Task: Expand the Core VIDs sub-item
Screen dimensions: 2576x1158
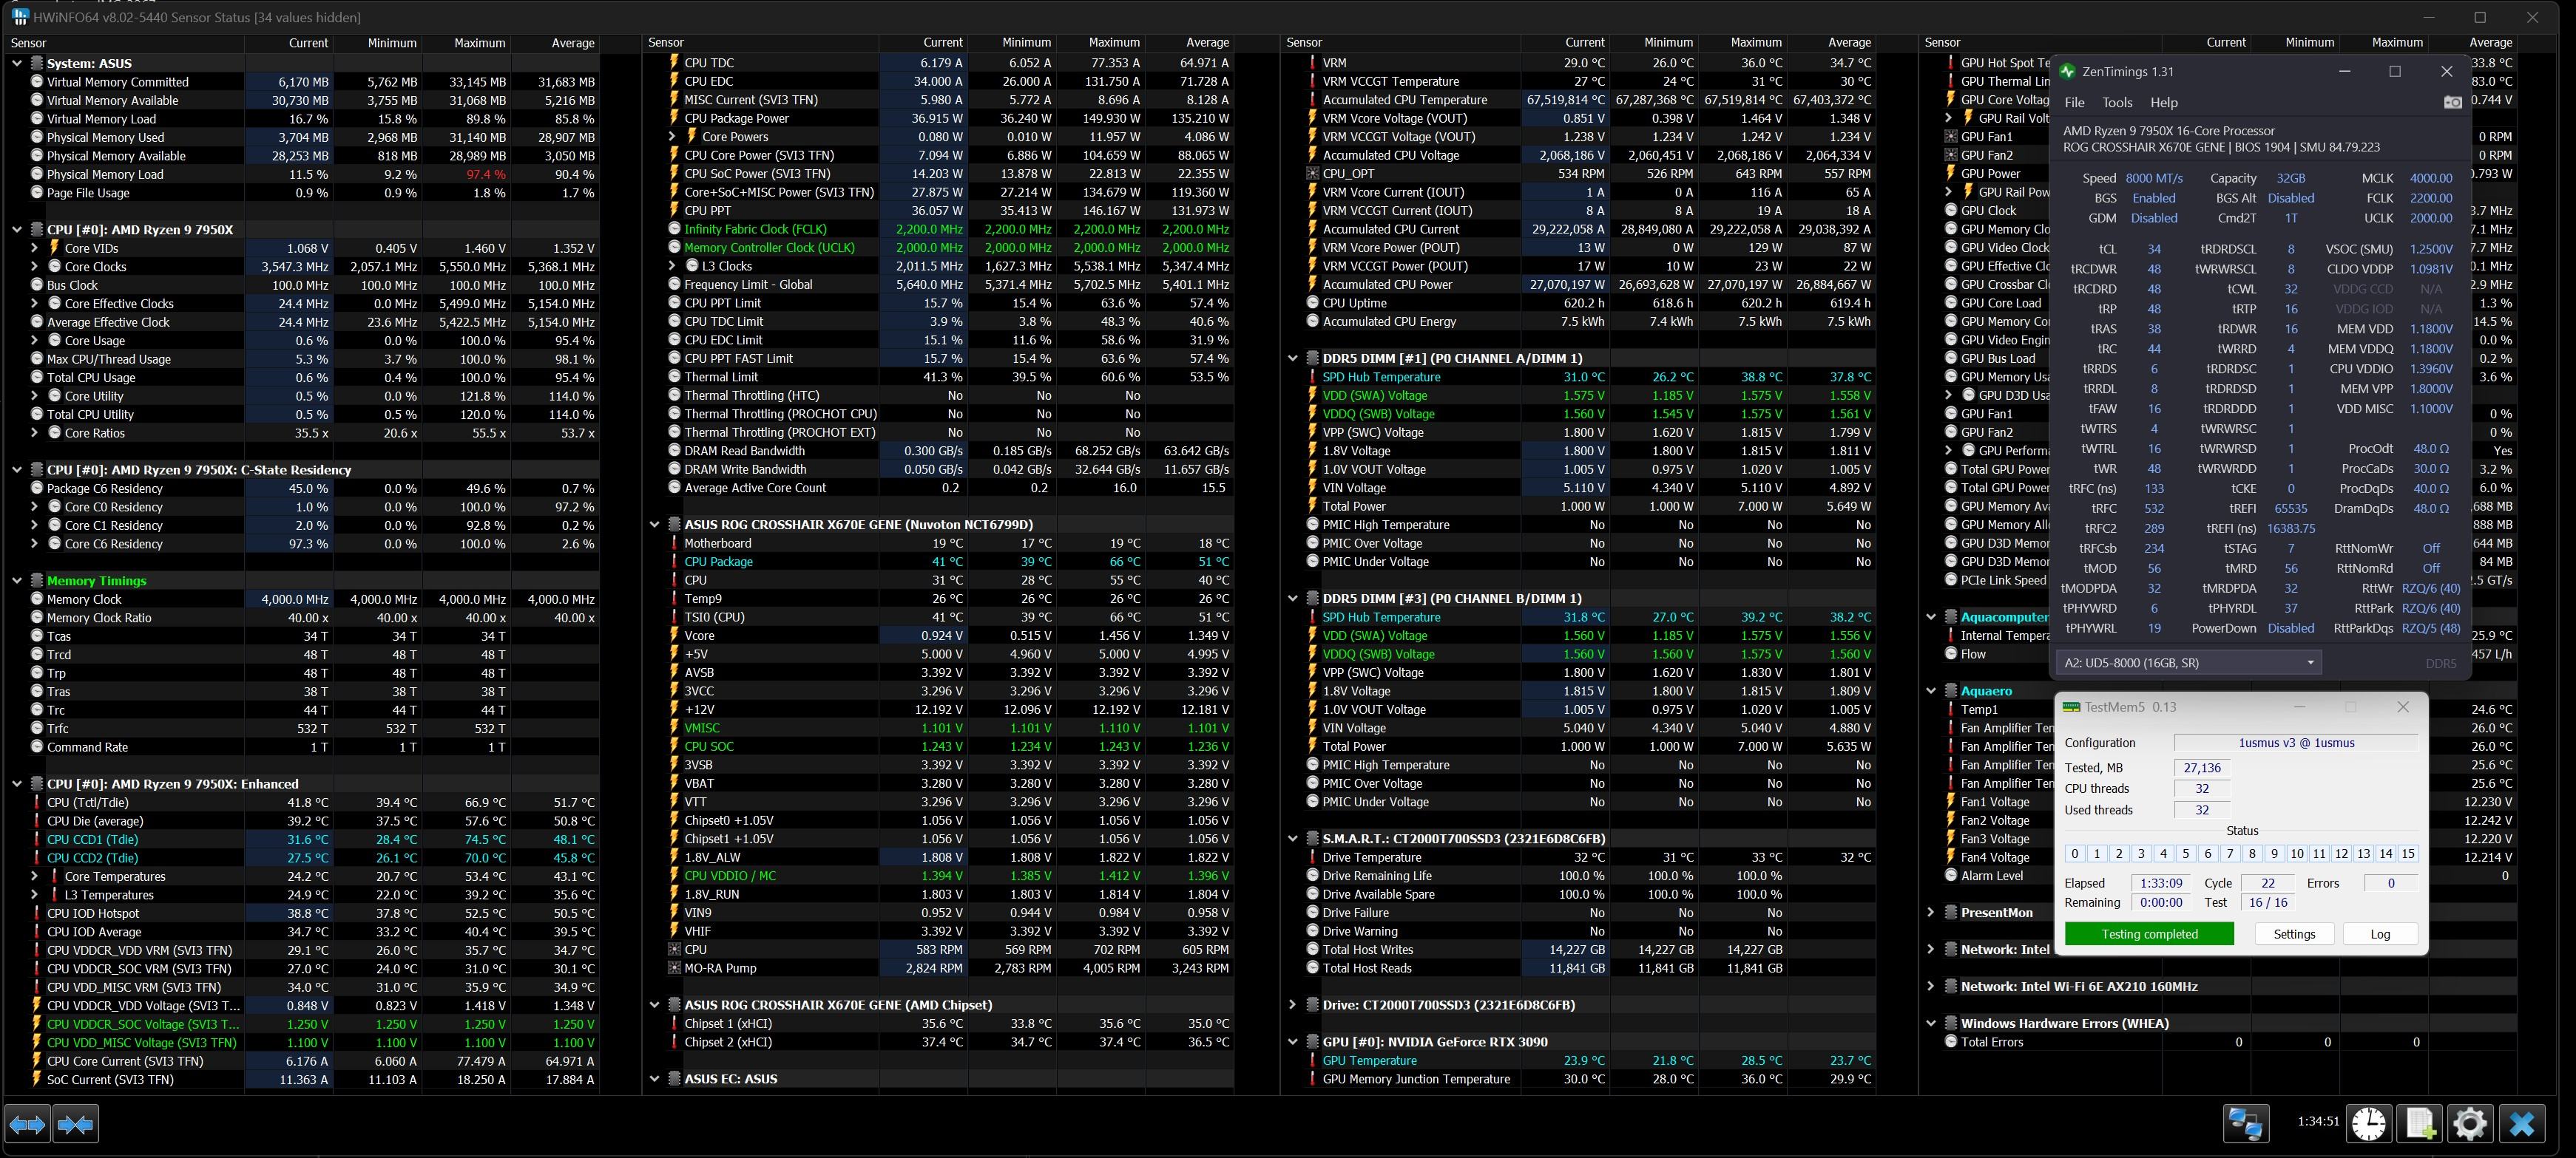Action: tap(34, 248)
